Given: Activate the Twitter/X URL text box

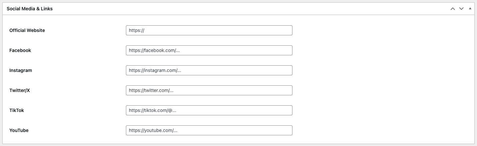Looking at the screenshot, I should click(209, 90).
